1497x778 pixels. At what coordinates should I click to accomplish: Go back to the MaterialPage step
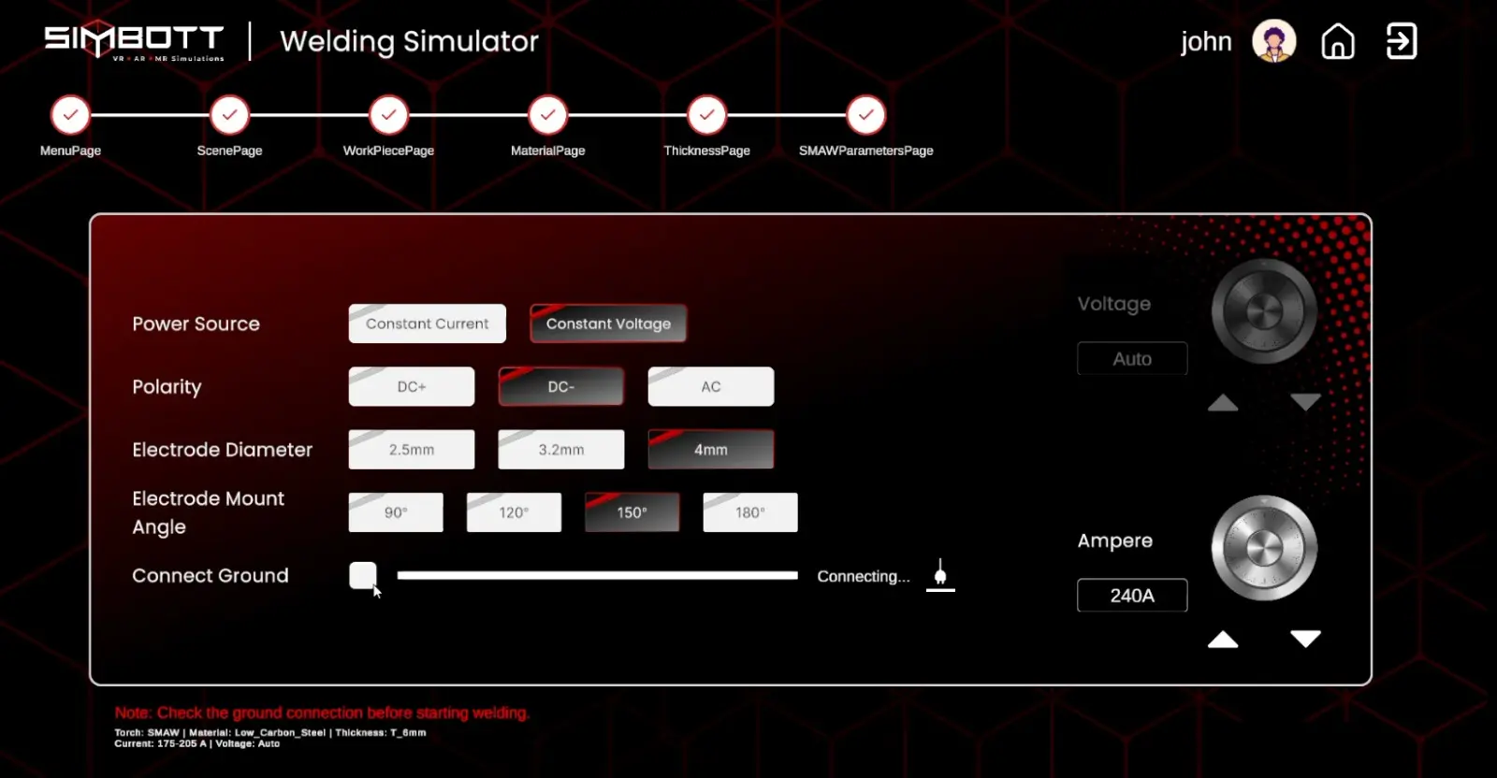[x=548, y=115]
